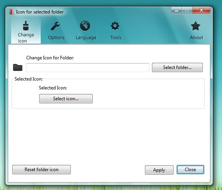This screenshot has width=222, height=190.
Task: Click the Select folder... button
Action: [x=177, y=67]
